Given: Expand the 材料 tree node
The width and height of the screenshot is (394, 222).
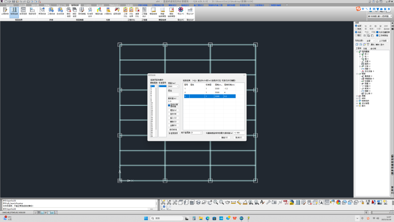Looking at the screenshot, I should [x=357, y=98].
